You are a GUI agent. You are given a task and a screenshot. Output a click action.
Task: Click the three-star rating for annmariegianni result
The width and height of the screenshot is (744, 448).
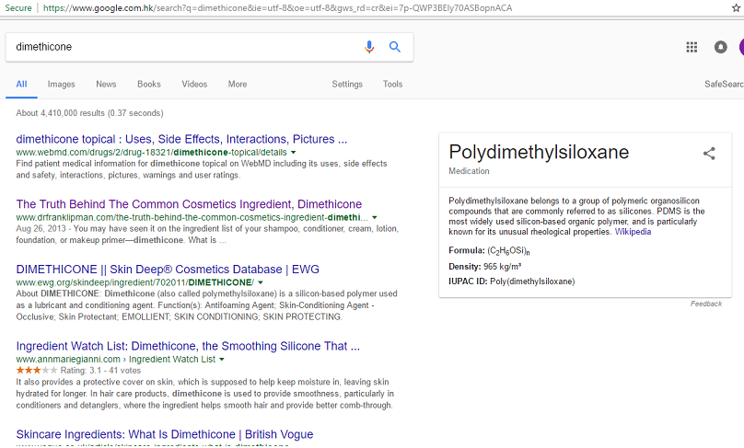tap(37, 370)
